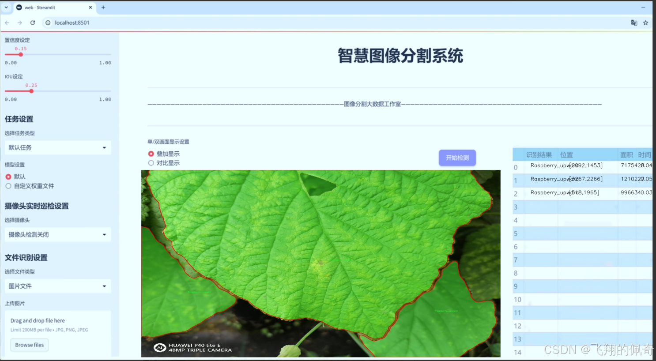Click the Browse files button

click(x=30, y=345)
